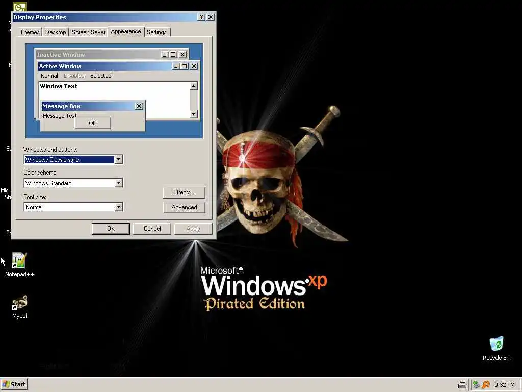Screen dimensions: 522x392
Task: Click the Inactive Window preview minimize icon
Action: 165,54
